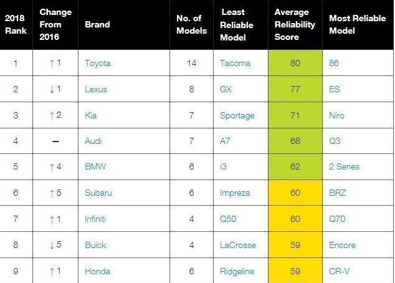Image resolution: width=395 pixels, height=283 pixels.
Task: Open the LaCrosse model link
Action: pos(237,245)
